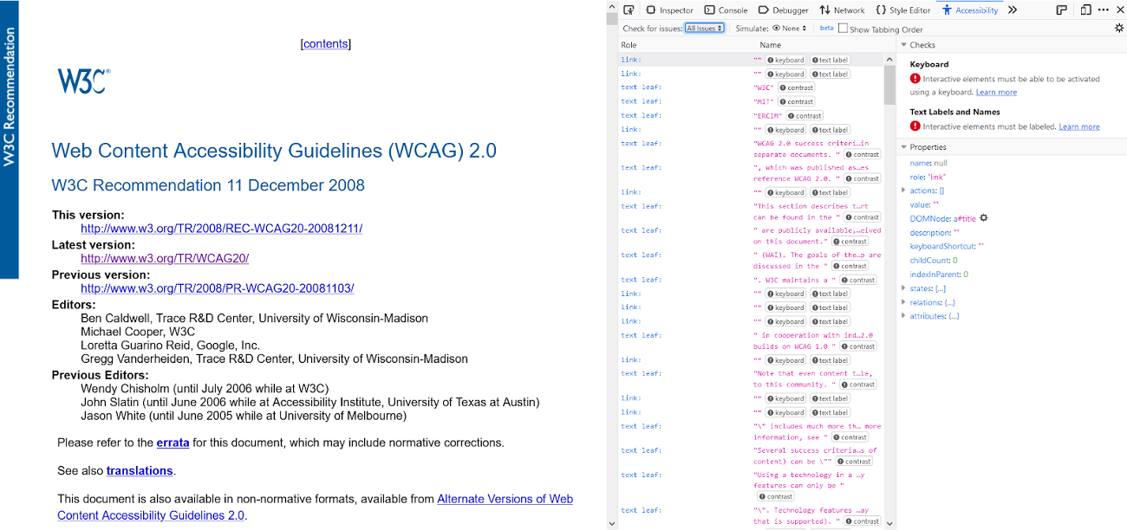Expand the states property
This screenshot has height=530, width=1127.
(904, 288)
